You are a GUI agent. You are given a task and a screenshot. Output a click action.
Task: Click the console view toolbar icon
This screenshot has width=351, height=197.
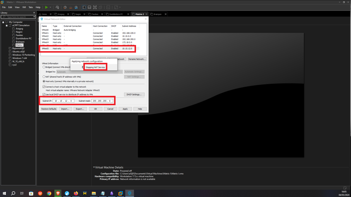click(108, 7)
